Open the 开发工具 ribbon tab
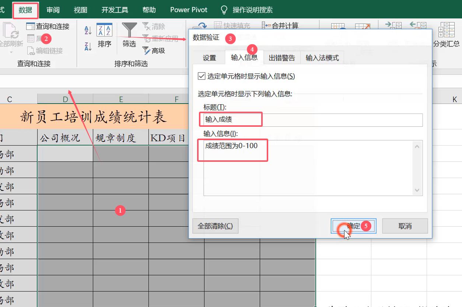Image resolution: width=462 pixels, height=307 pixels. tap(115, 10)
